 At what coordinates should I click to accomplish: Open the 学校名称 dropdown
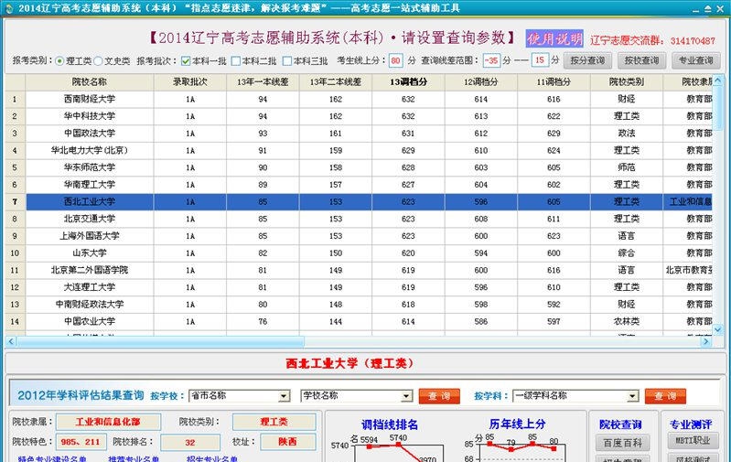coord(406,396)
